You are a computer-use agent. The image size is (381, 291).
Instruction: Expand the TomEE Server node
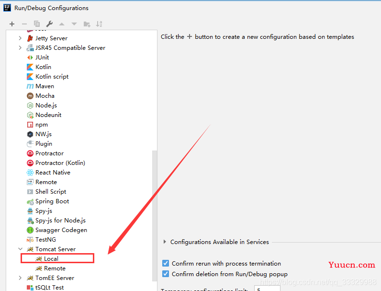20,278
